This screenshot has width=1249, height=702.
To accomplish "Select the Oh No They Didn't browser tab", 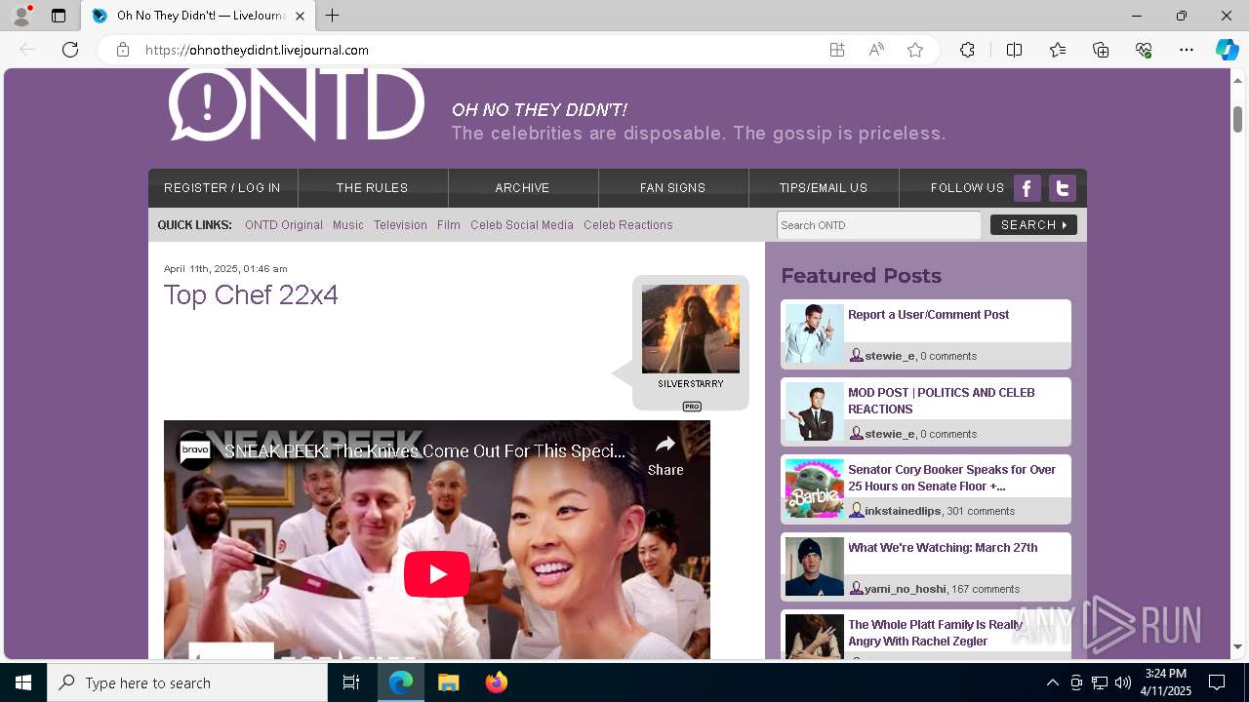I will [x=198, y=16].
